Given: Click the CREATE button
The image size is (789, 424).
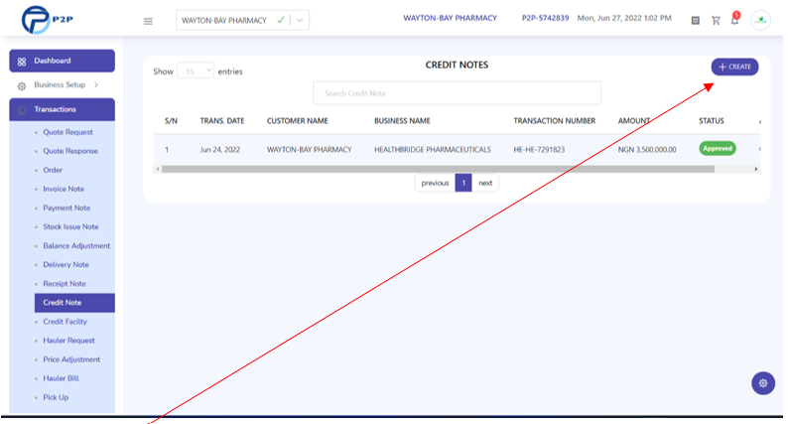Looking at the screenshot, I should point(734,67).
